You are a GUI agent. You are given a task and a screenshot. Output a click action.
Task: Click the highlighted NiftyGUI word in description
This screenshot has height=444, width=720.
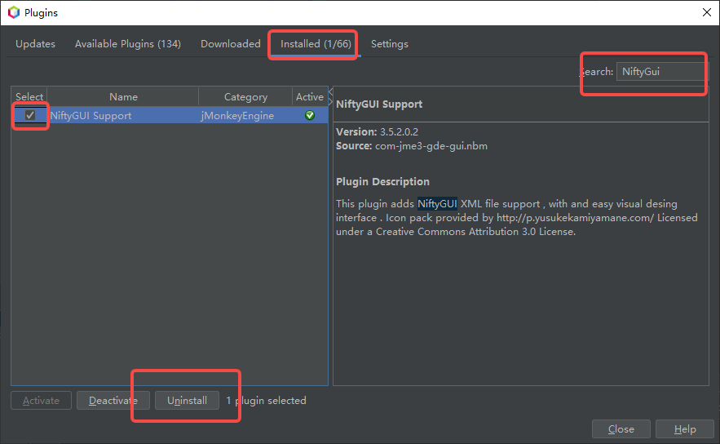coord(437,203)
